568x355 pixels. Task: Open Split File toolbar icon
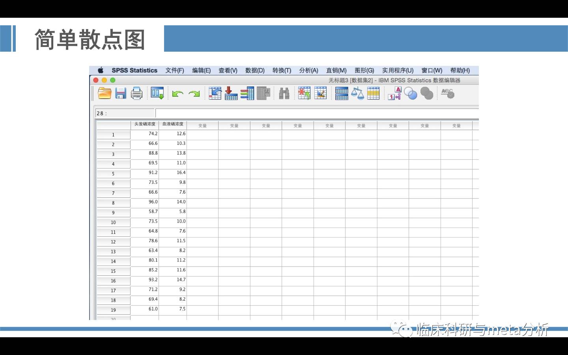342,93
